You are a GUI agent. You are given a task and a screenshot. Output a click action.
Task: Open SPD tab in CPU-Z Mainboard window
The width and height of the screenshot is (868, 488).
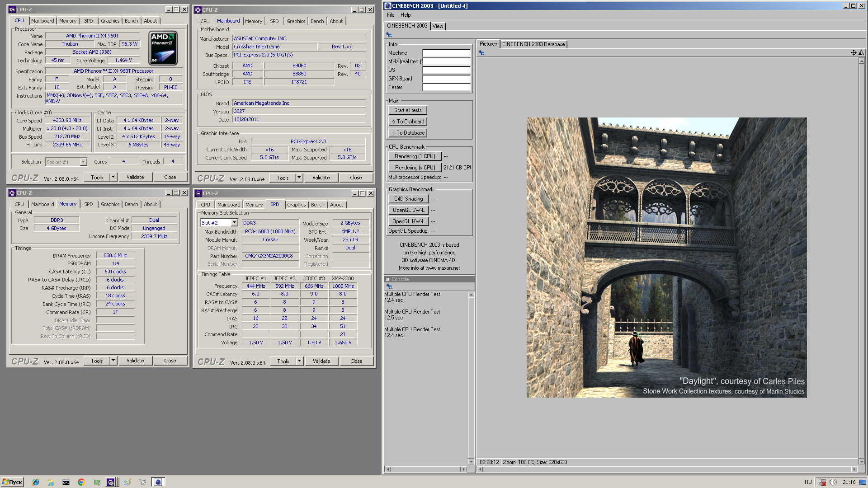274,21
